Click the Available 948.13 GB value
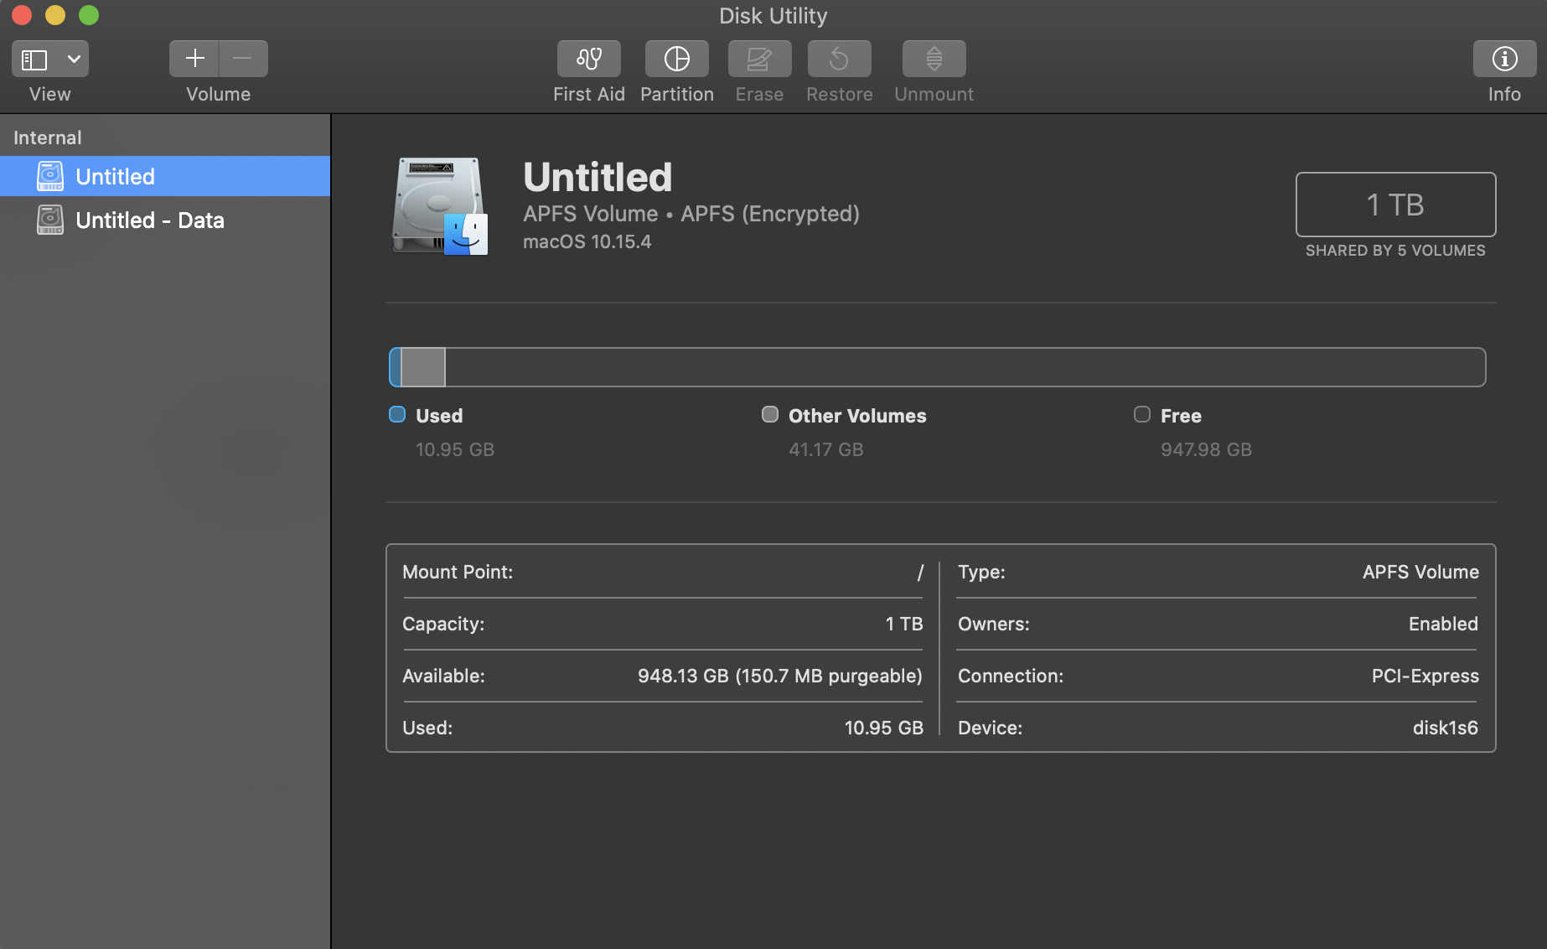 [779, 676]
